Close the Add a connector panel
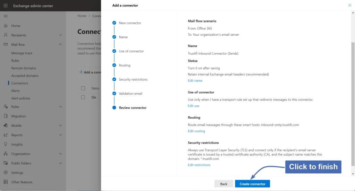355x191 pixels. tap(349, 6)
